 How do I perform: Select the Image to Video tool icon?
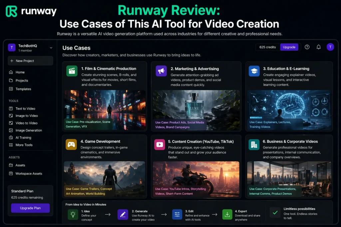coord(11,116)
